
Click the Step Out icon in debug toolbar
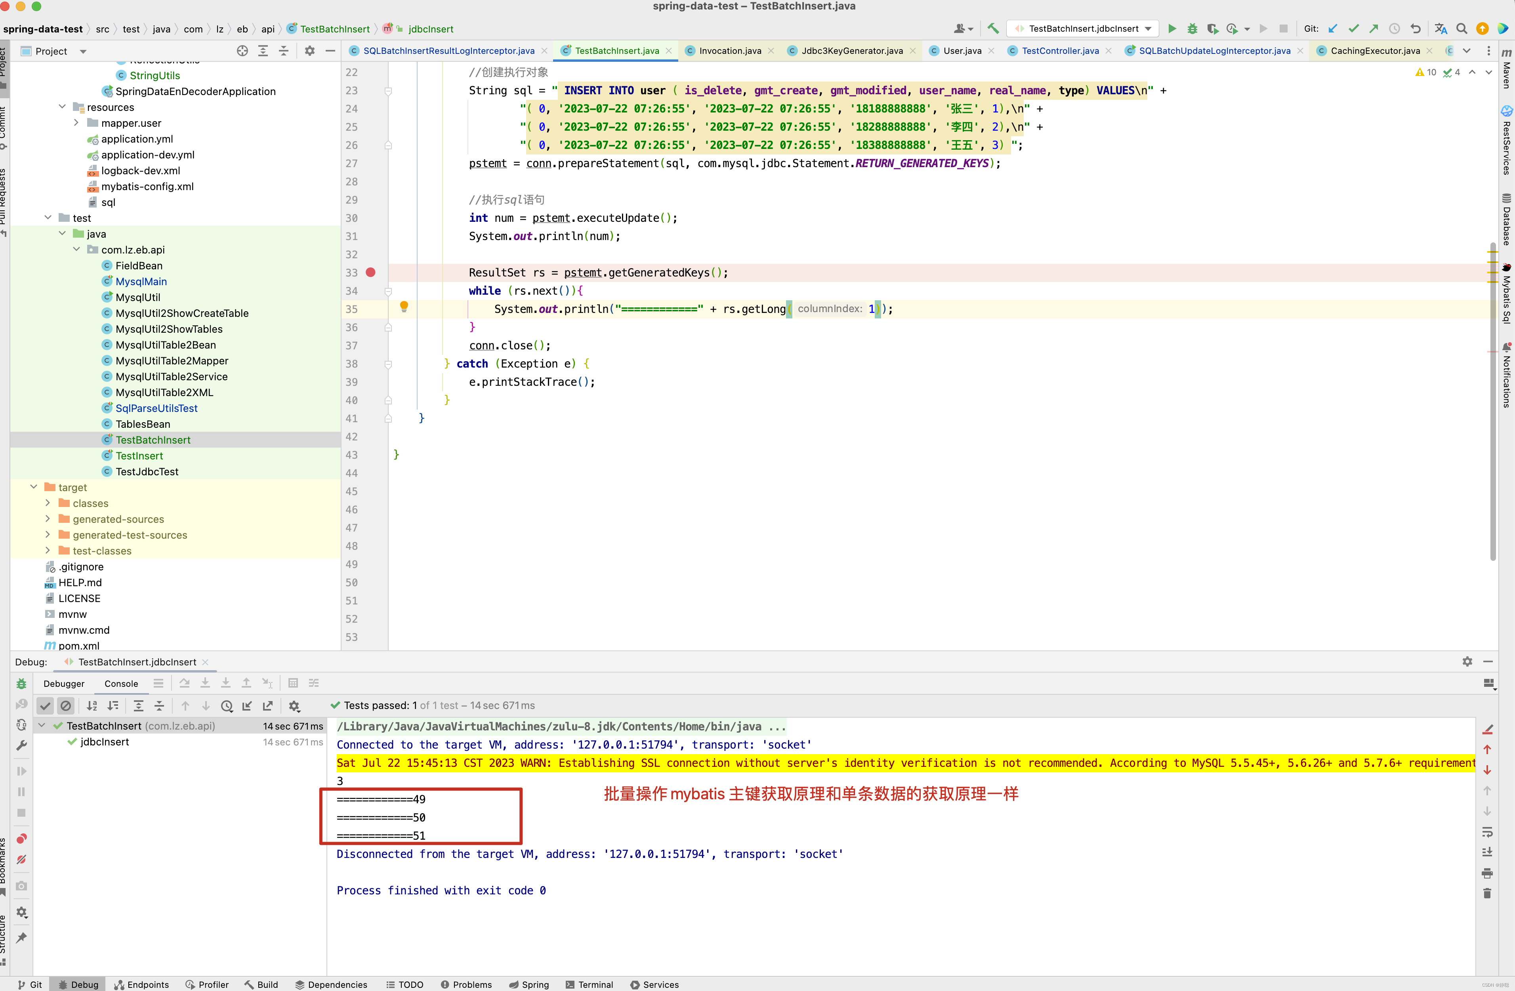tap(246, 683)
